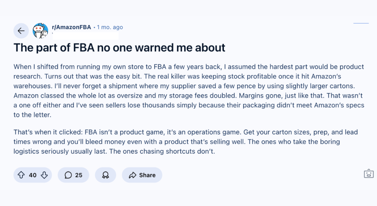The width and height of the screenshot is (377, 206).
Task: Click the Share button label
Action: (147, 175)
